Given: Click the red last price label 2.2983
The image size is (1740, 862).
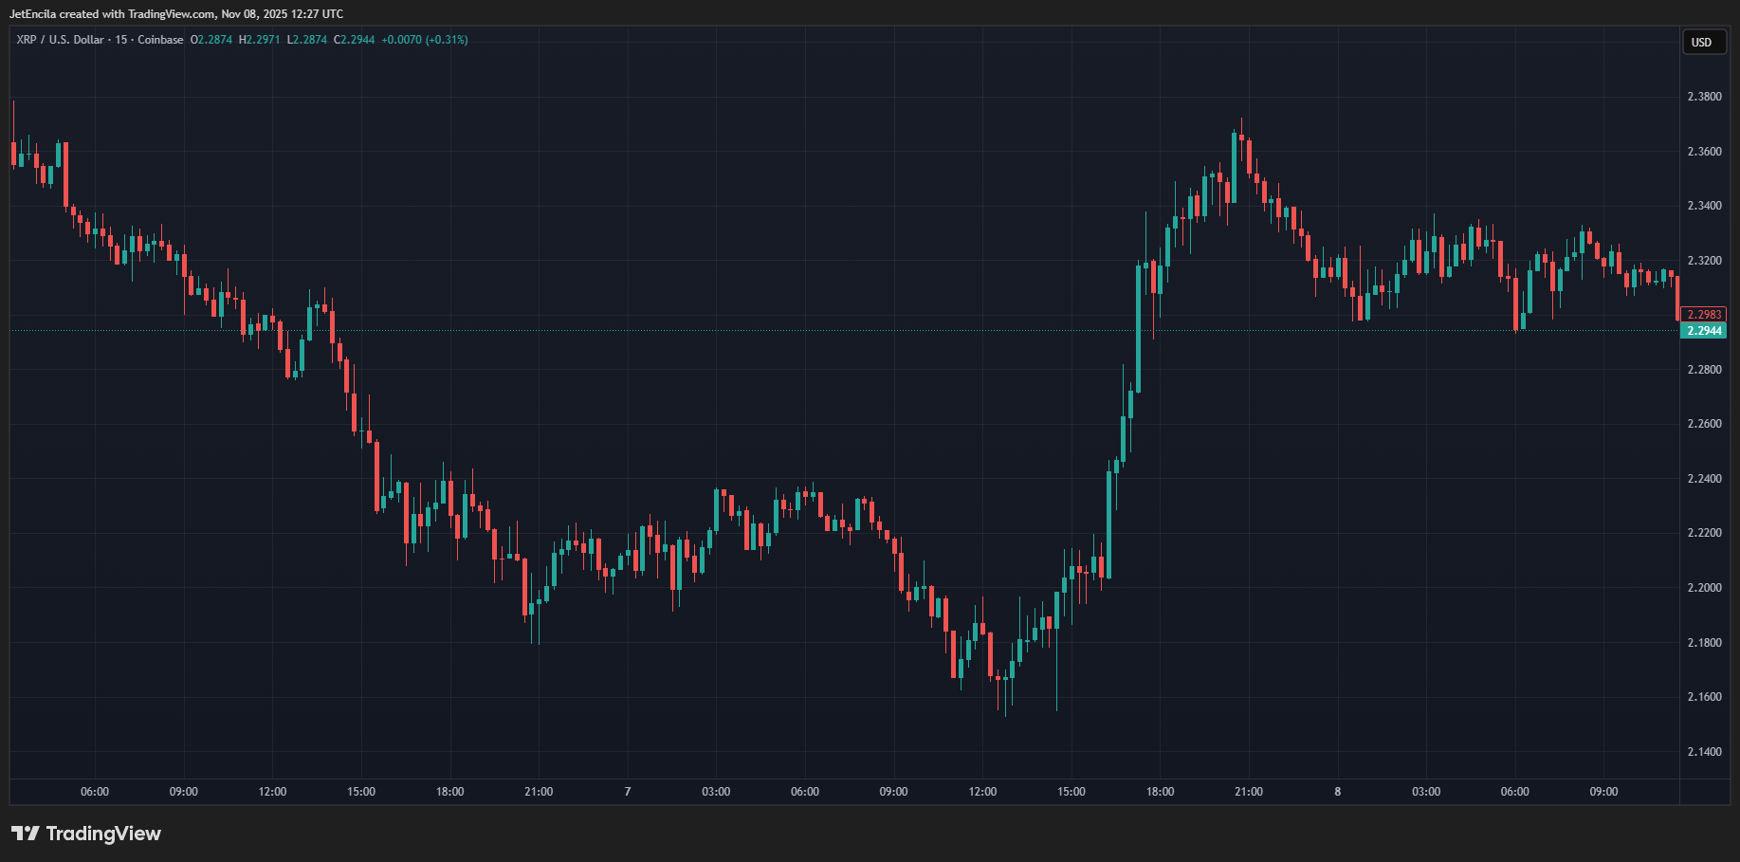Looking at the screenshot, I should (1705, 313).
